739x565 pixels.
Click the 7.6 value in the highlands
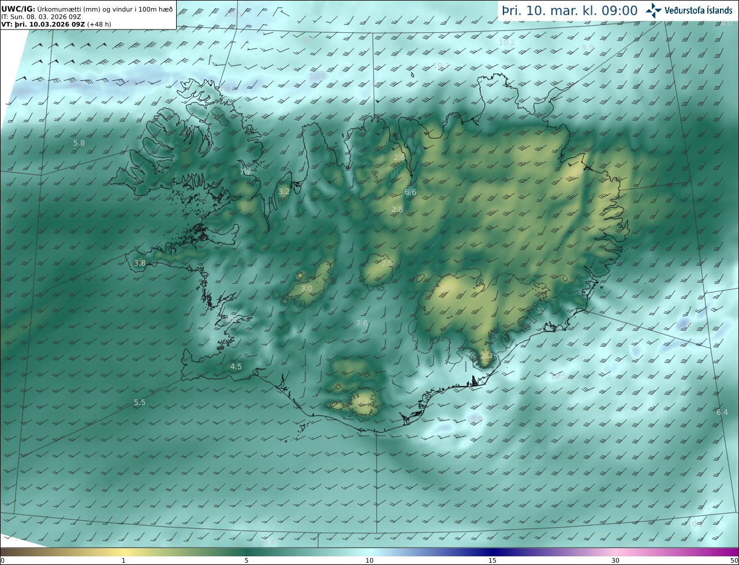coord(362,323)
